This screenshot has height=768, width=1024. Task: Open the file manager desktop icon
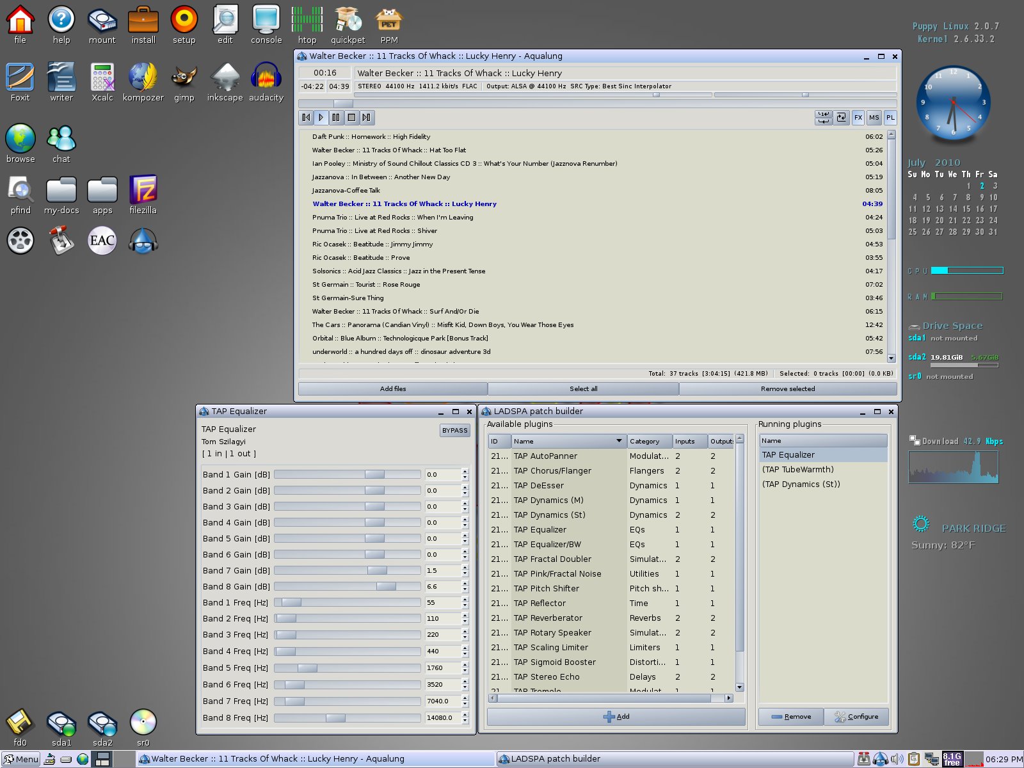20,25
